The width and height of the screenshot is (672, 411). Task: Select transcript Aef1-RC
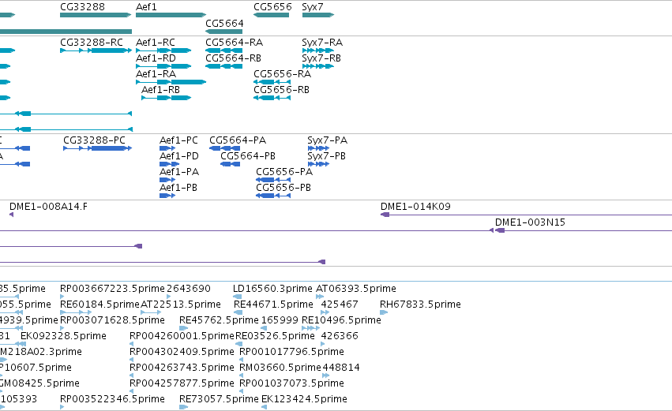tap(163, 50)
